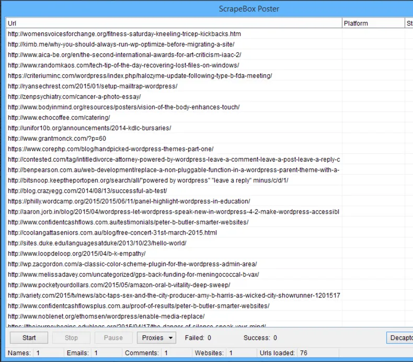
Task: Select the aaron.jorb.in blog URL row
Action: [174, 212]
